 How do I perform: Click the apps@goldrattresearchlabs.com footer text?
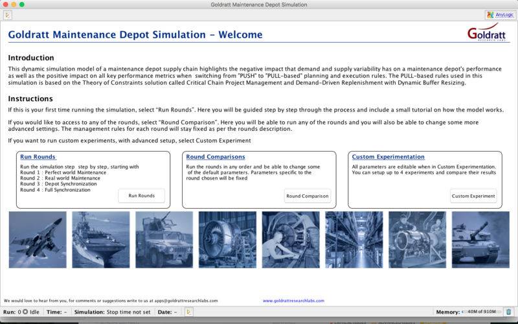click(x=186, y=301)
